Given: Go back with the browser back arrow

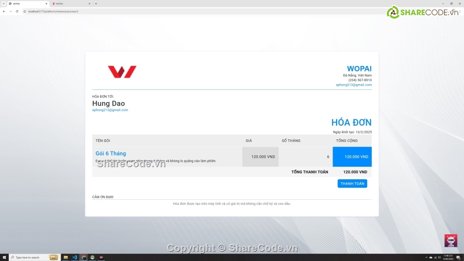Looking at the screenshot, I should coord(4,11).
